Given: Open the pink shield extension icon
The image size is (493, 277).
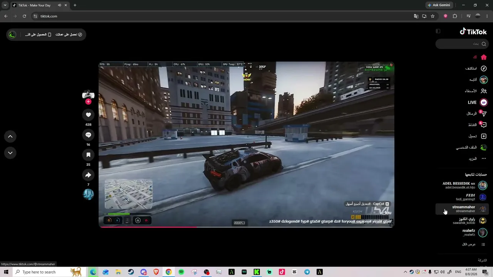Looking at the screenshot, I should tap(446, 16).
